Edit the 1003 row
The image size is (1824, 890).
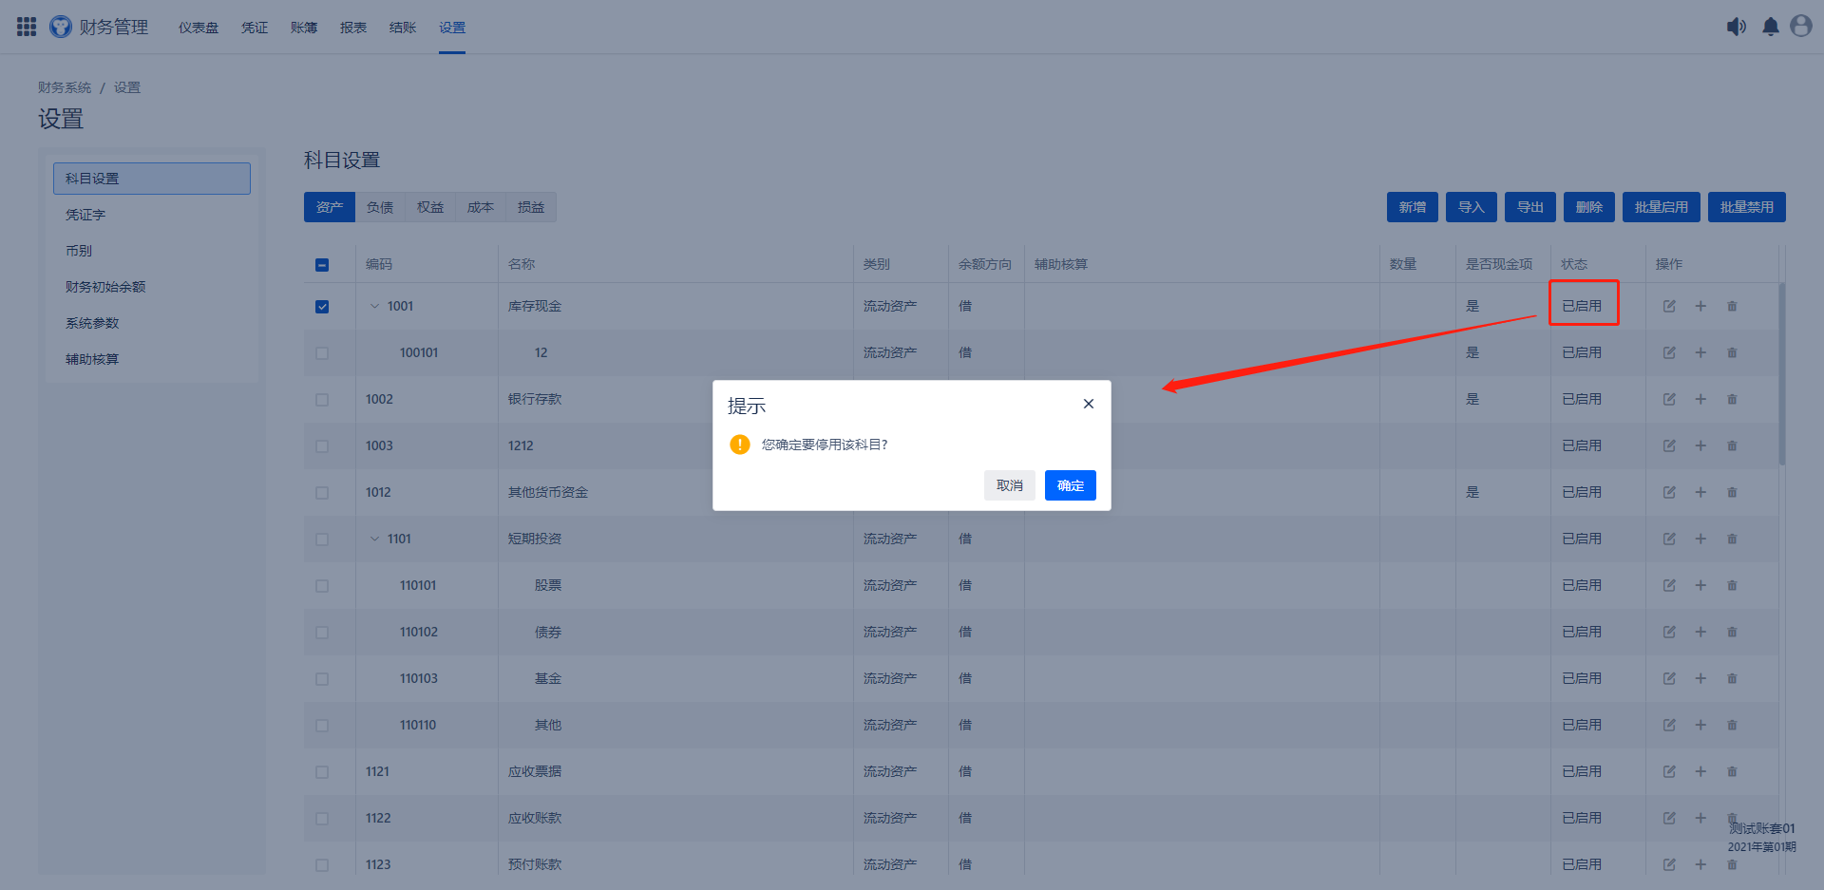coord(1669,445)
